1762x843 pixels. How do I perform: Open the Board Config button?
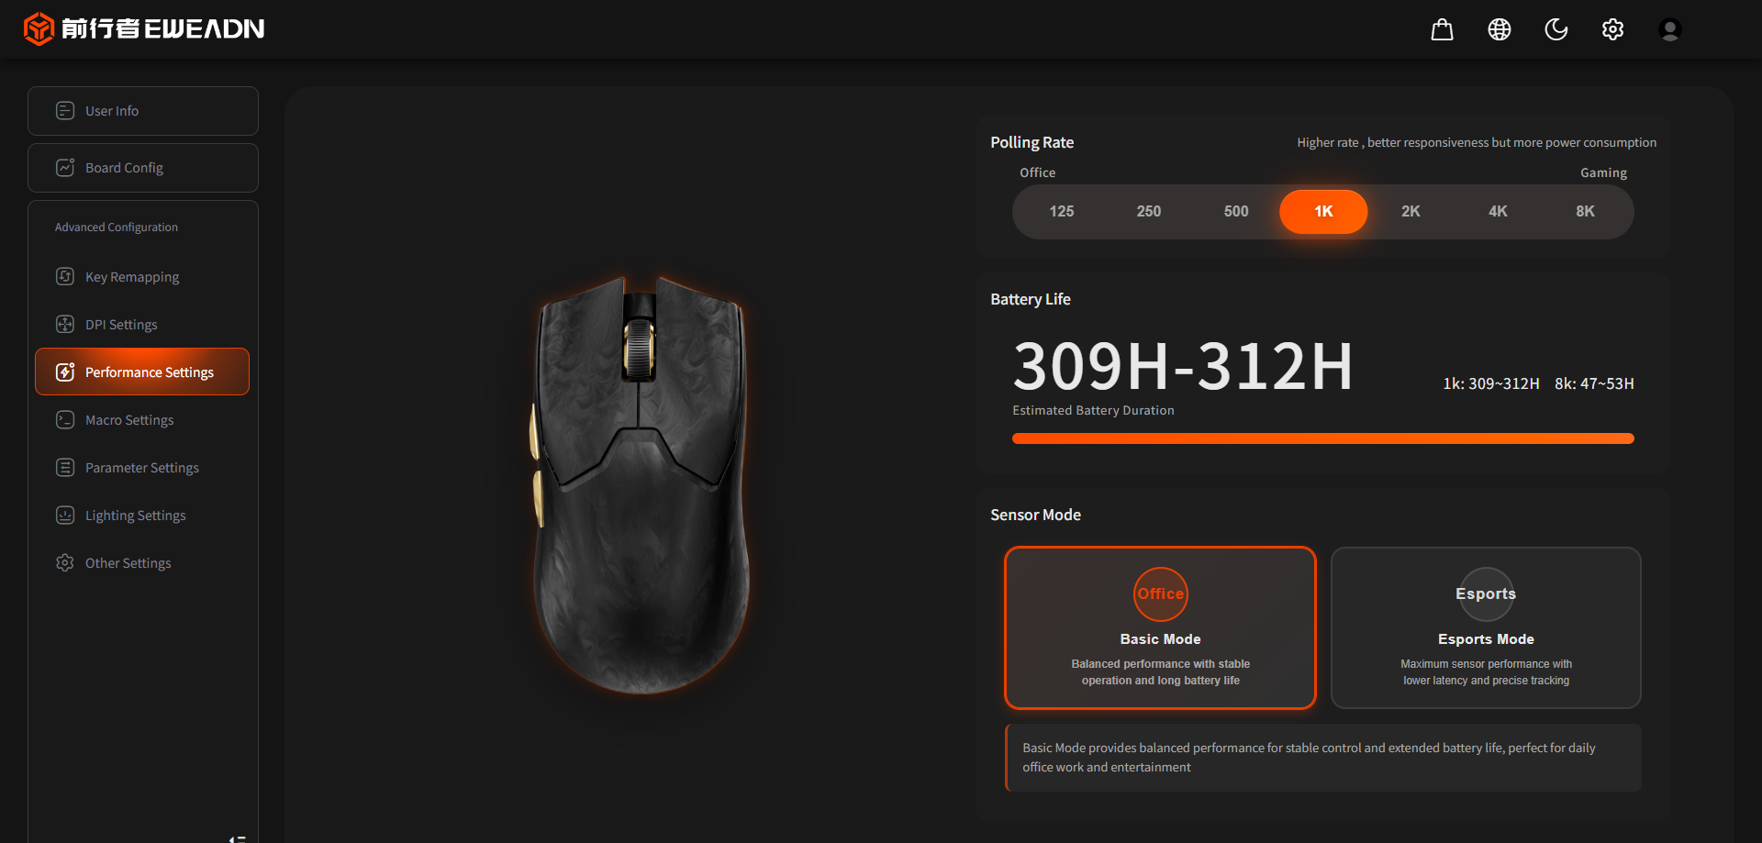[143, 168]
